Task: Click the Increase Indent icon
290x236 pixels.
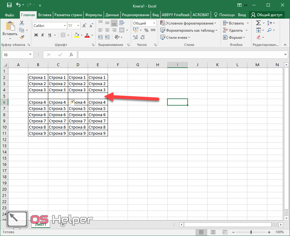Action: tap(107, 37)
